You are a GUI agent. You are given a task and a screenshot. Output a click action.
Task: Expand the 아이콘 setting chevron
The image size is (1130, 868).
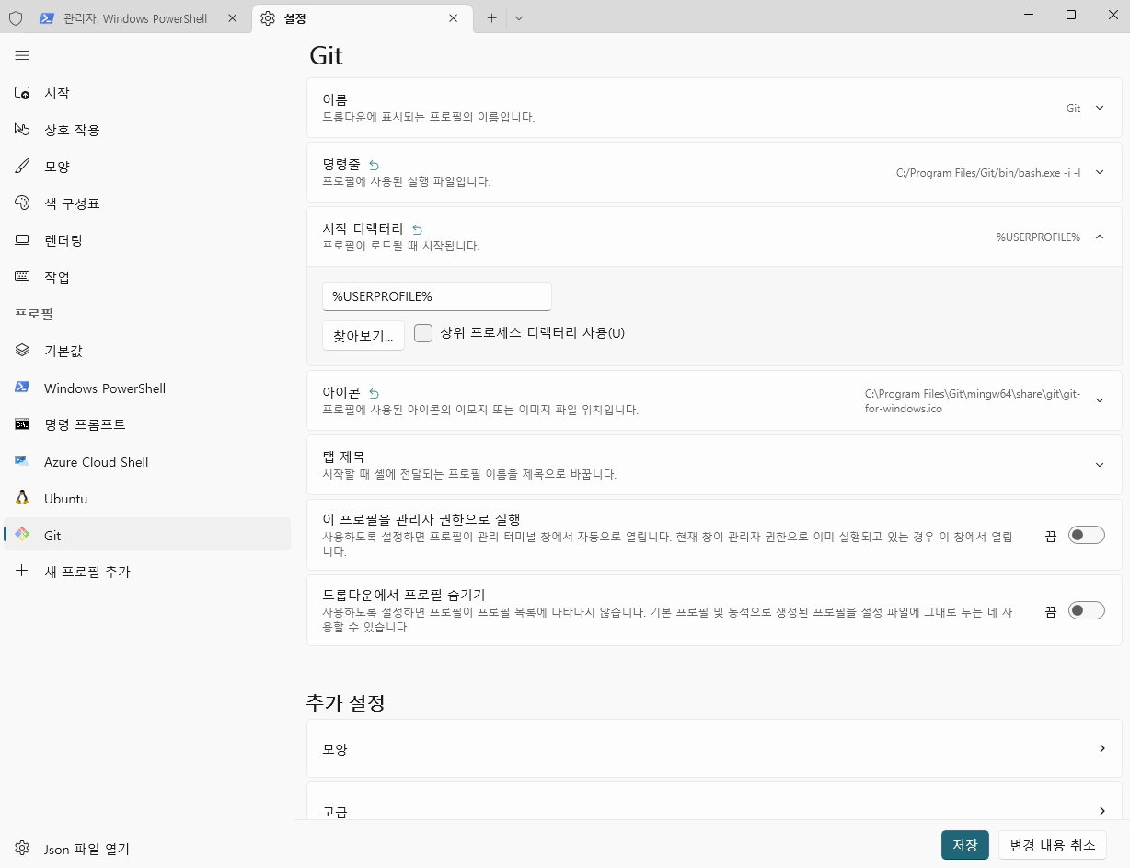[1100, 400]
